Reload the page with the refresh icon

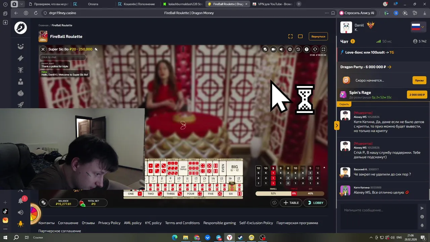[36, 13]
